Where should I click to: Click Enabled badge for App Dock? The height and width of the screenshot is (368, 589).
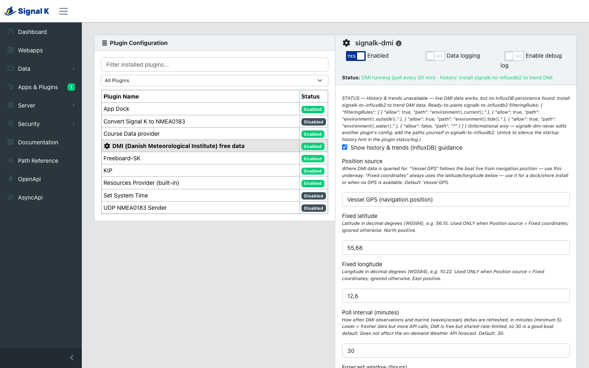tap(313, 110)
